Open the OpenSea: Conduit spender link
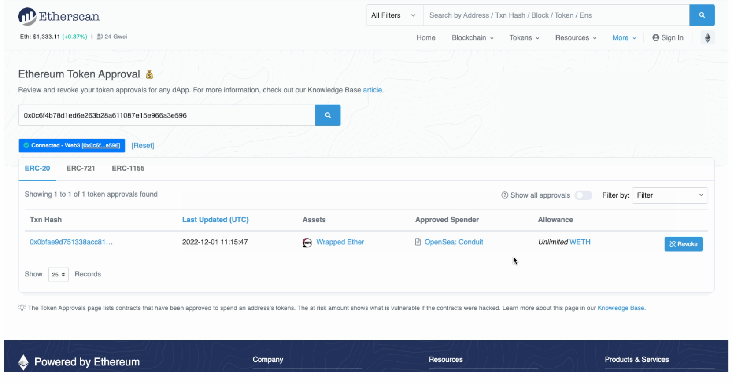This screenshot has width=732, height=383. (x=454, y=242)
